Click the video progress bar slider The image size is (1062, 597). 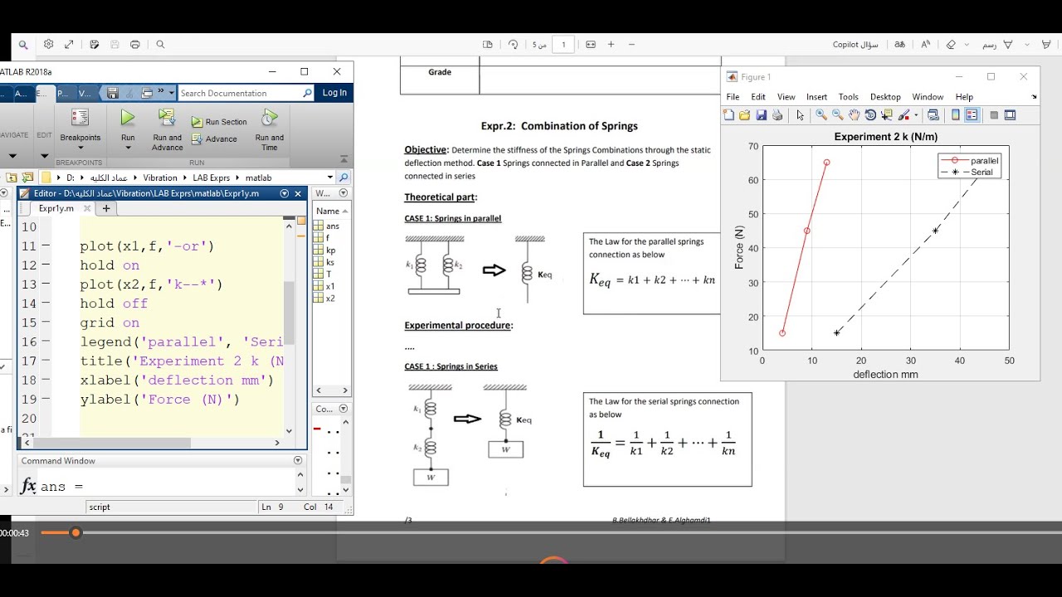(x=76, y=532)
